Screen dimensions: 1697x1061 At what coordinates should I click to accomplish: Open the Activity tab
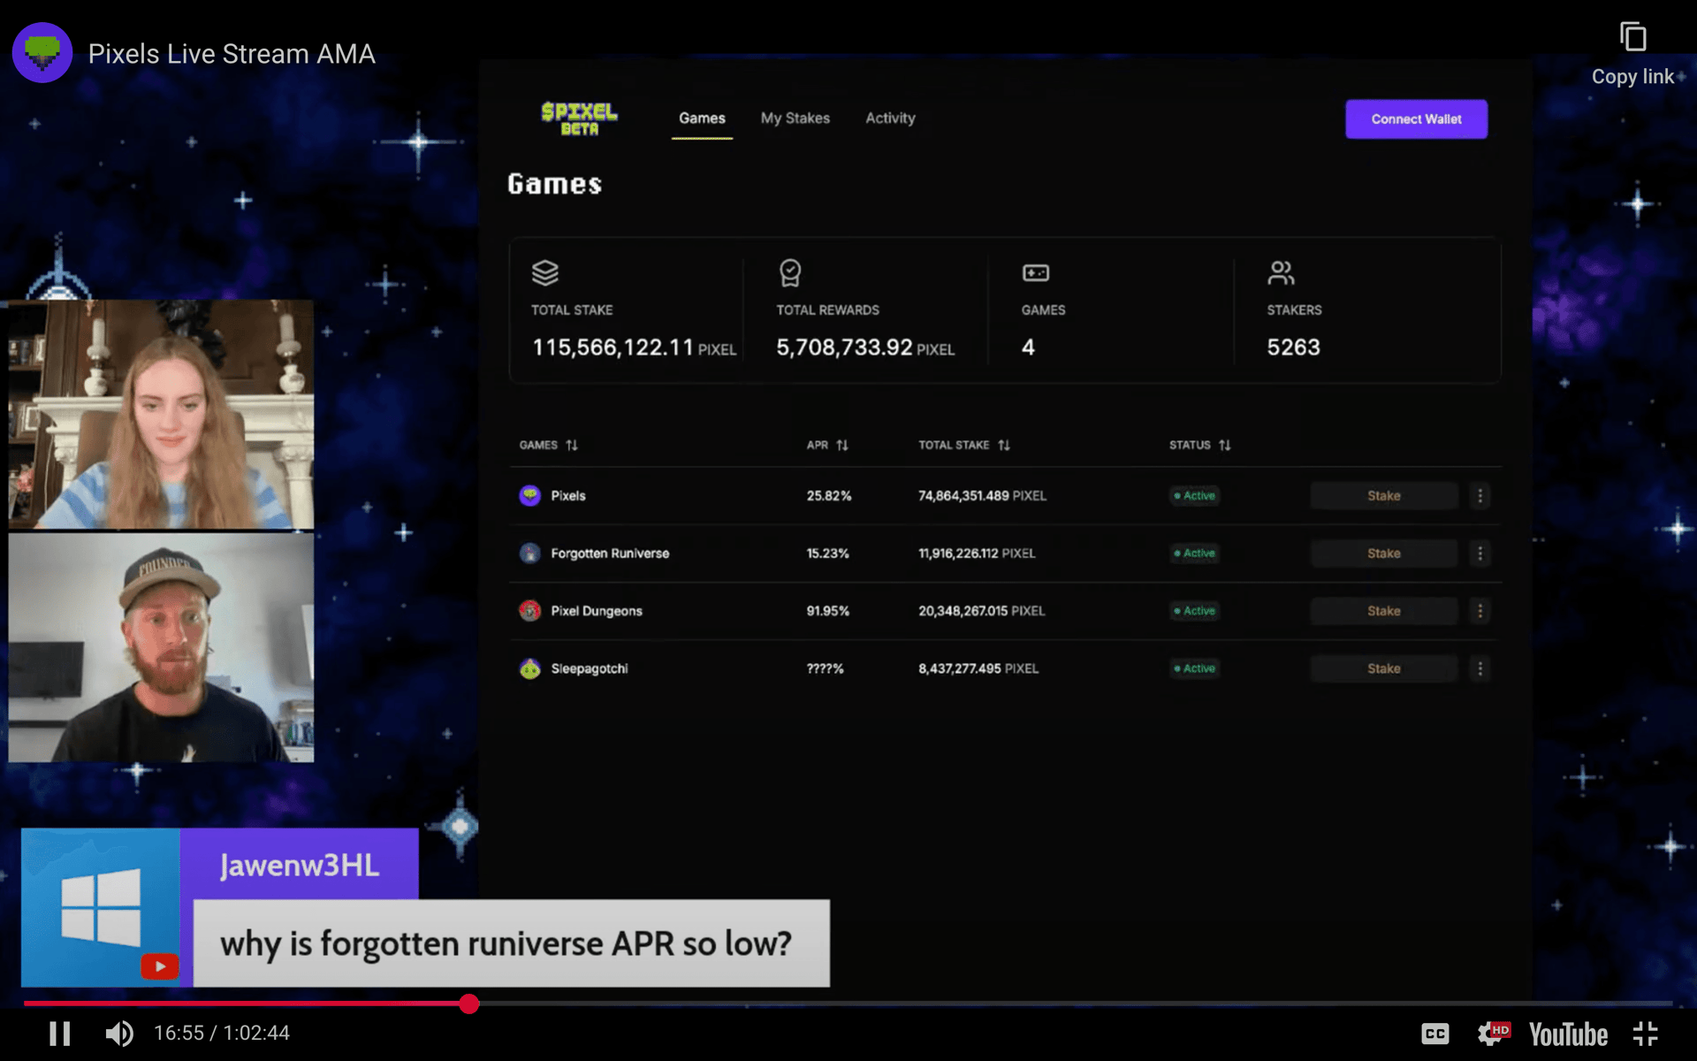(890, 118)
